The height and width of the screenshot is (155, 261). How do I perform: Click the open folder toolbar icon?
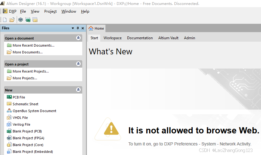coord(12,20)
